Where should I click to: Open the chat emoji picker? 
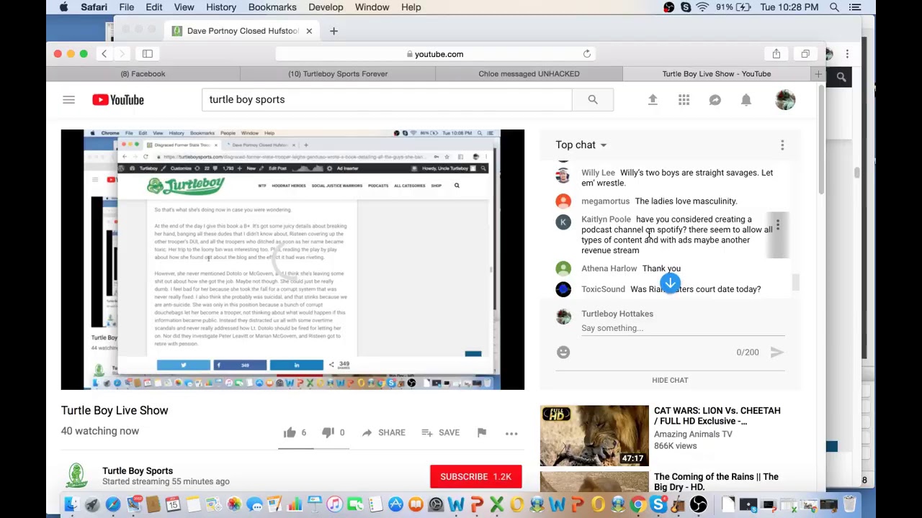(x=563, y=352)
